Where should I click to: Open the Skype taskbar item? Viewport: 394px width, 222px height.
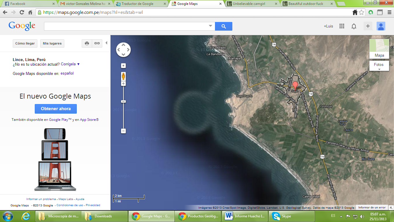coord(291,216)
